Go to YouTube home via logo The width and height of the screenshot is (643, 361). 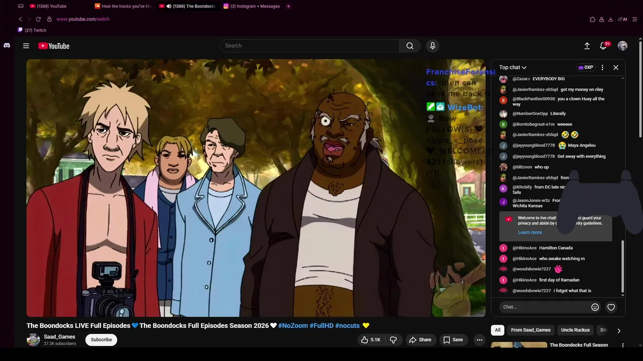[54, 46]
